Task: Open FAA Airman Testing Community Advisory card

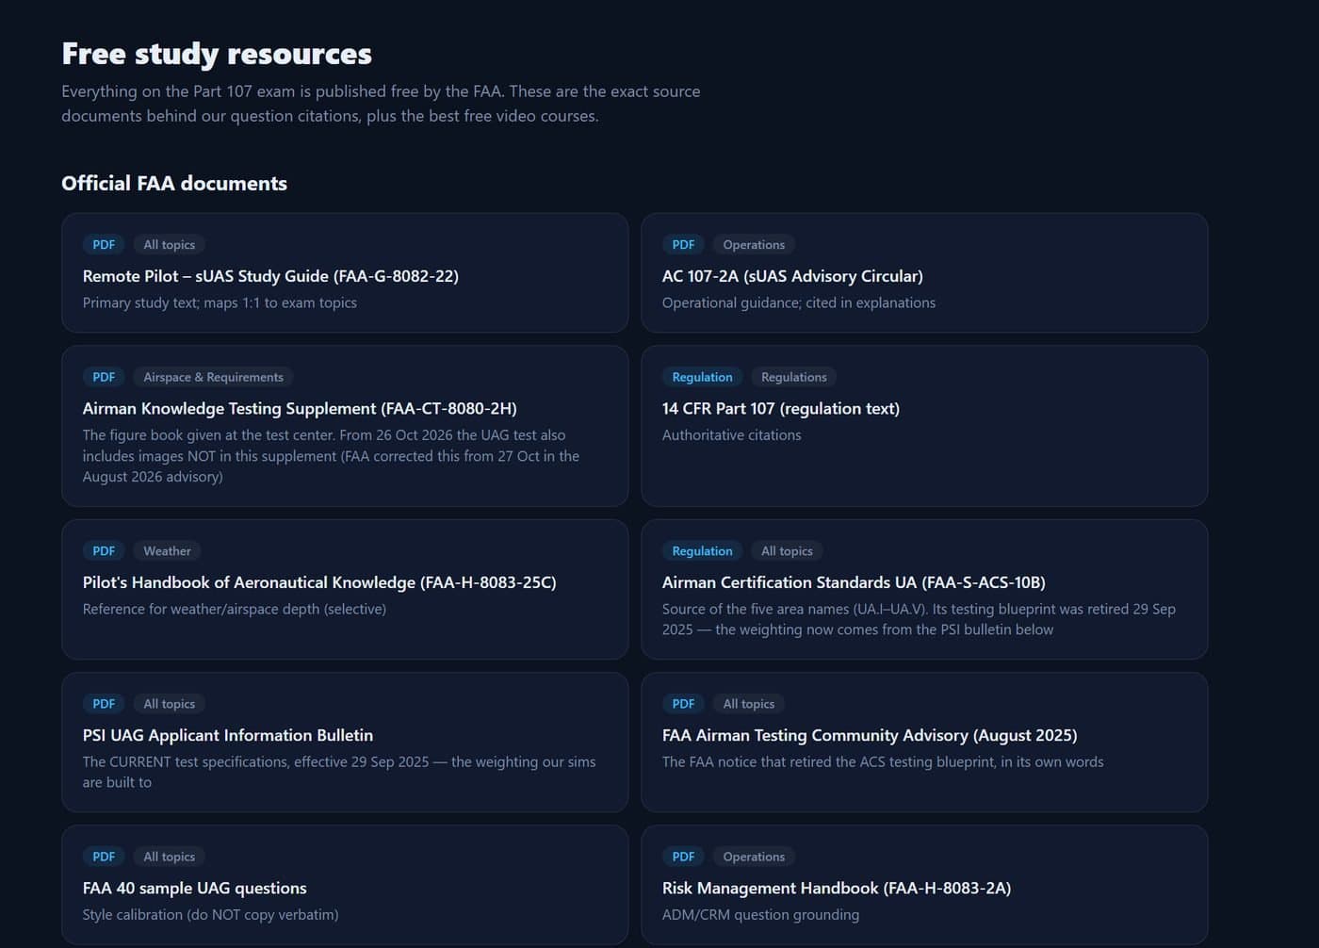Action: click(924, 743)
